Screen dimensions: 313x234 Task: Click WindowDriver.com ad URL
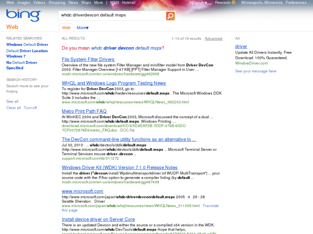click(x=251, y=63)
